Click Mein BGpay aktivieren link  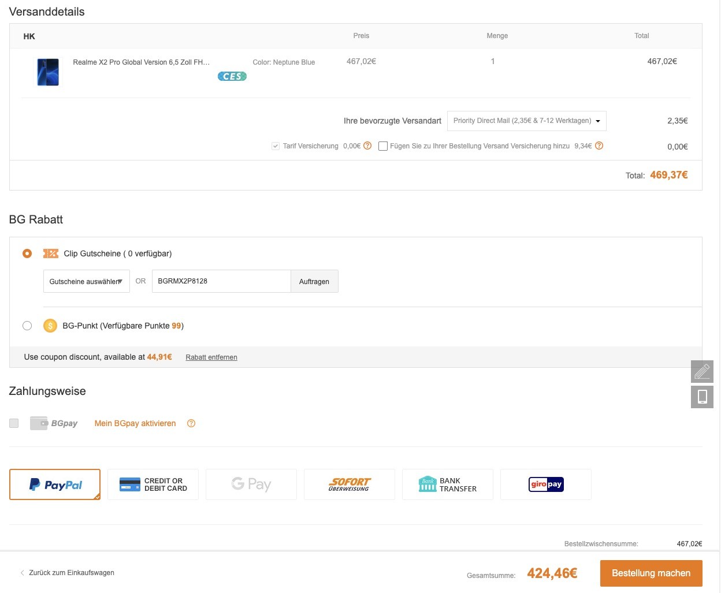coord(135,423)
